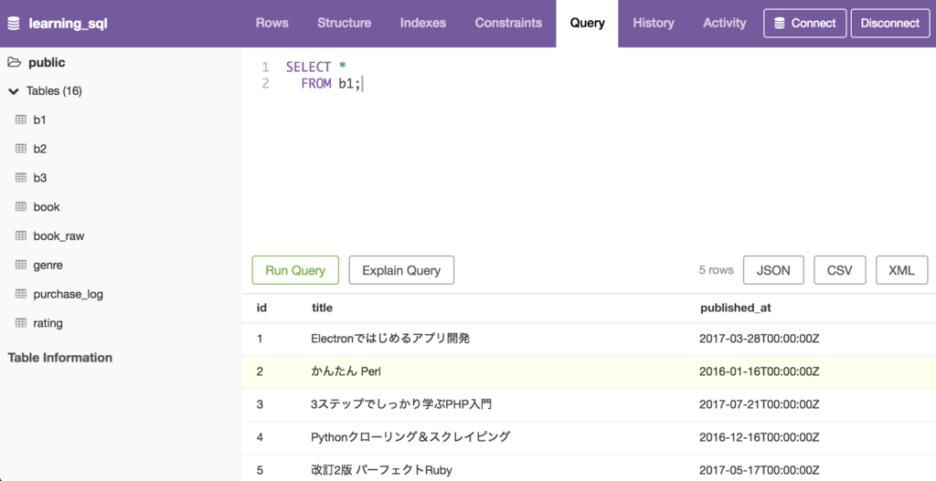Image resolution: width=936 pixels, height=481 pixels.
Task: Click the open folder icon next to public
Action: point(14,62)
